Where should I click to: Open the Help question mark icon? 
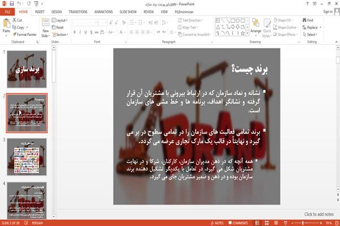click(x=307, y=4)
